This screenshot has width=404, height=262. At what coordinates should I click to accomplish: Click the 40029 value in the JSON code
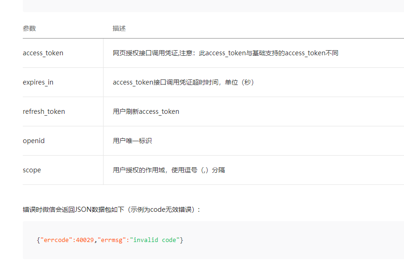pyautogui.click(x=85, y=240)
